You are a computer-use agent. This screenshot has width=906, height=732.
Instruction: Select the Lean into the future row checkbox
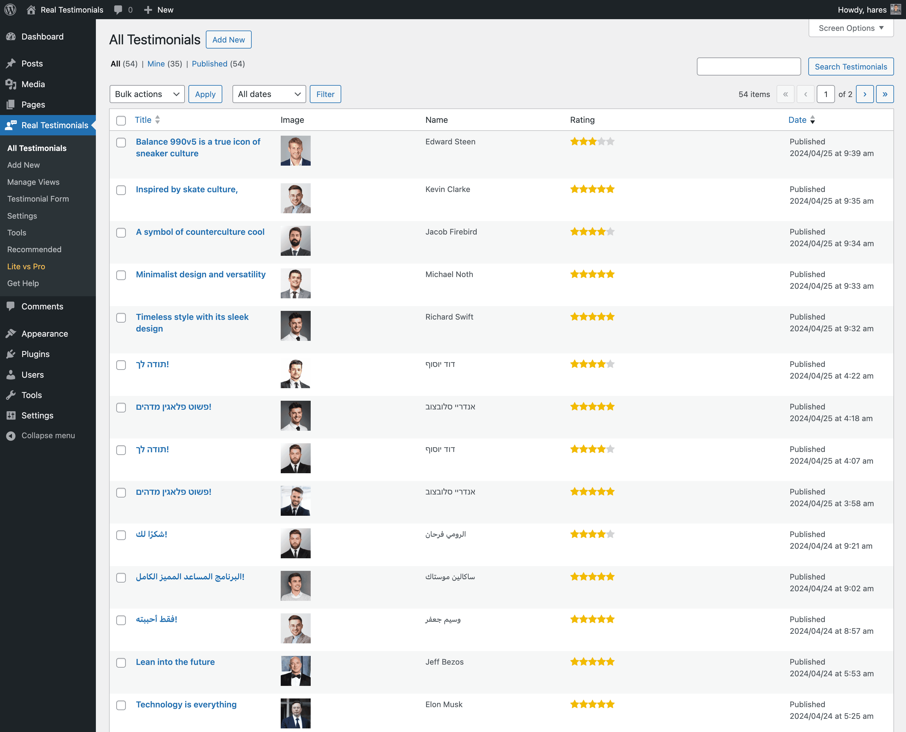pos(121,663)
